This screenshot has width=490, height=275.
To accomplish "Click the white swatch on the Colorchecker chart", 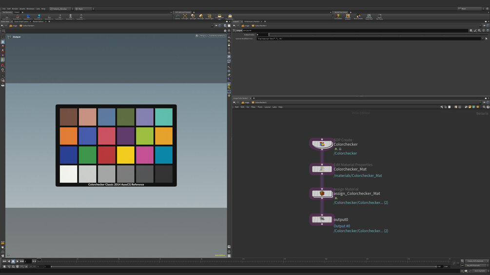I will [x=68, y=174].
